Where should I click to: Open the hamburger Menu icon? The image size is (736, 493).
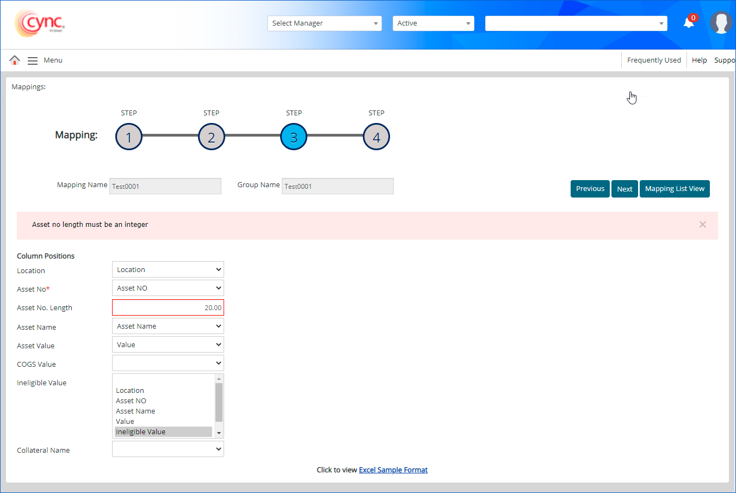[33, 60]
